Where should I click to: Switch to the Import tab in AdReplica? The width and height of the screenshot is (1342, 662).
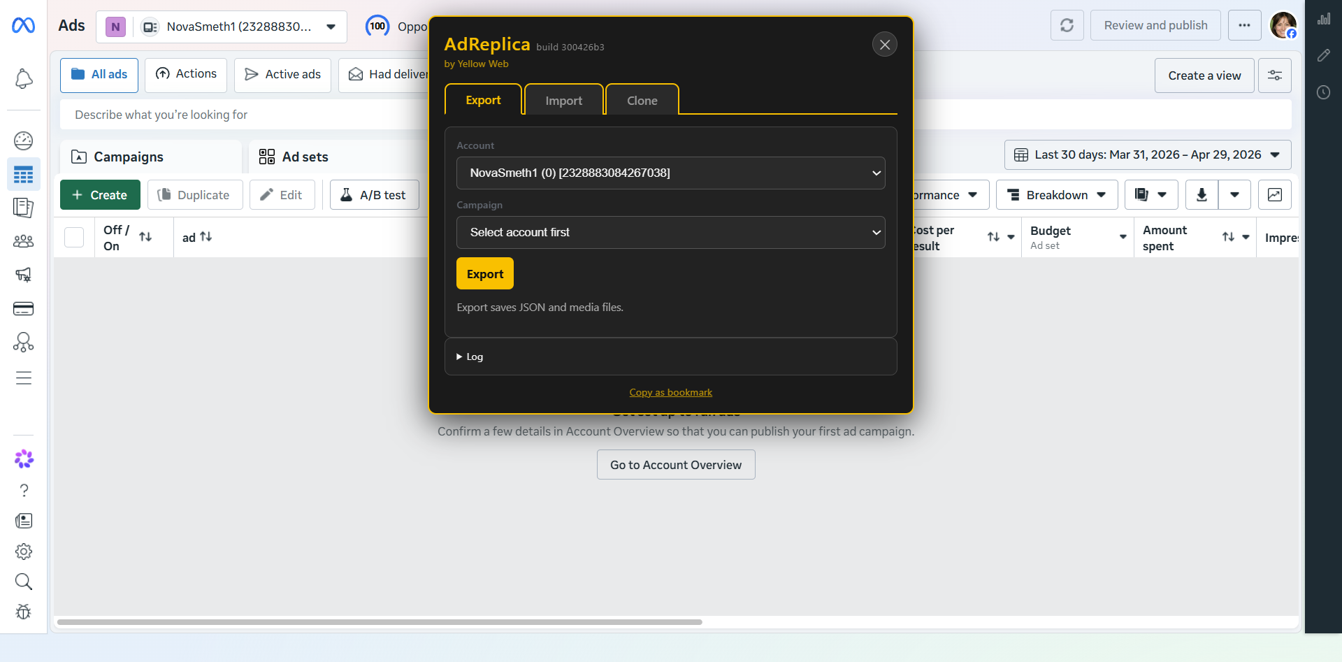(x=563, y=101)
